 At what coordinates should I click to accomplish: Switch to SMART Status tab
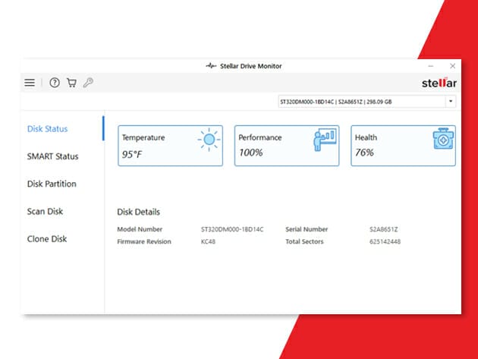52,156
